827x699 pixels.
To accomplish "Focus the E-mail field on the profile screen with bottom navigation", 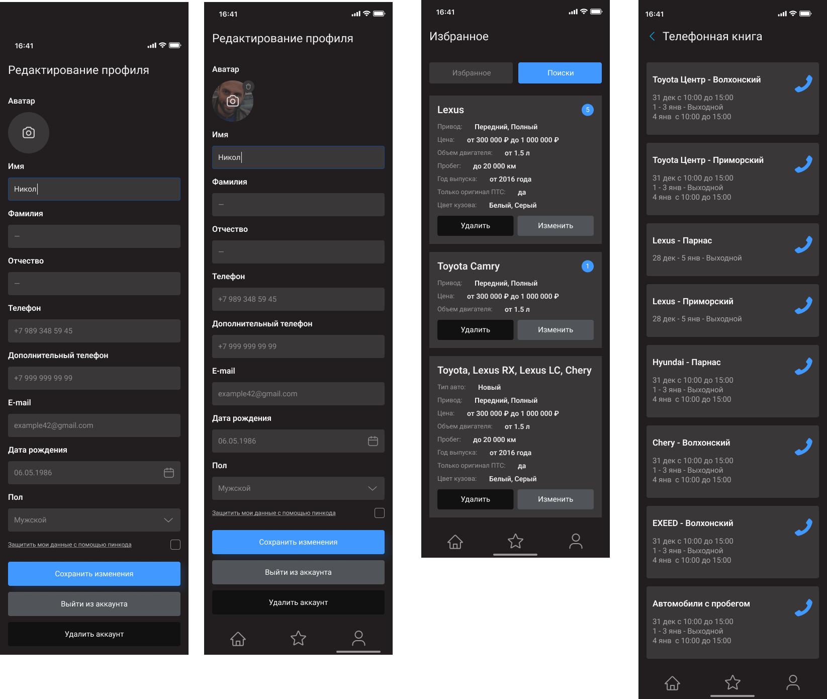I will [x=298, y=394].
